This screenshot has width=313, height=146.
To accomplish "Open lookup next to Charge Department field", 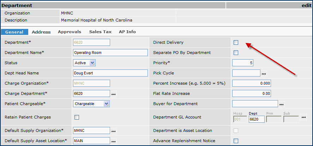I will point(114,94).
